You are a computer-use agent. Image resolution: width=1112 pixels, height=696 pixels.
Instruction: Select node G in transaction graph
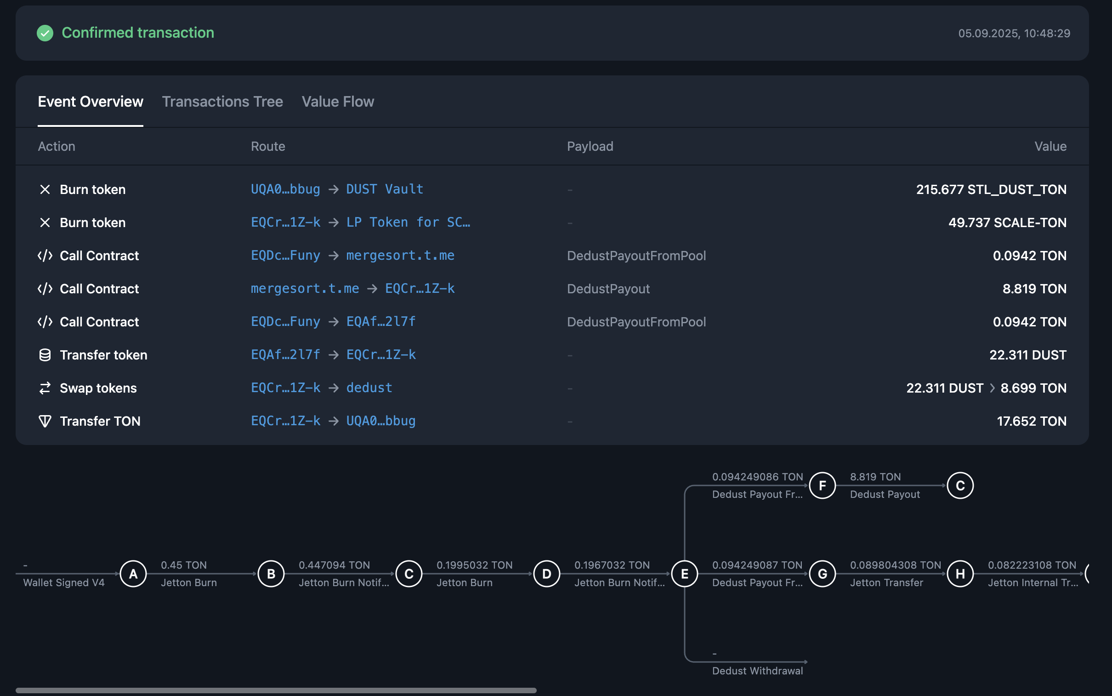pyautogui.click(x=822, y=574)
